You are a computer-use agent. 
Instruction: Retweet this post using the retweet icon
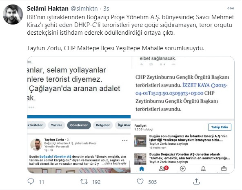[x=84, y=181]
